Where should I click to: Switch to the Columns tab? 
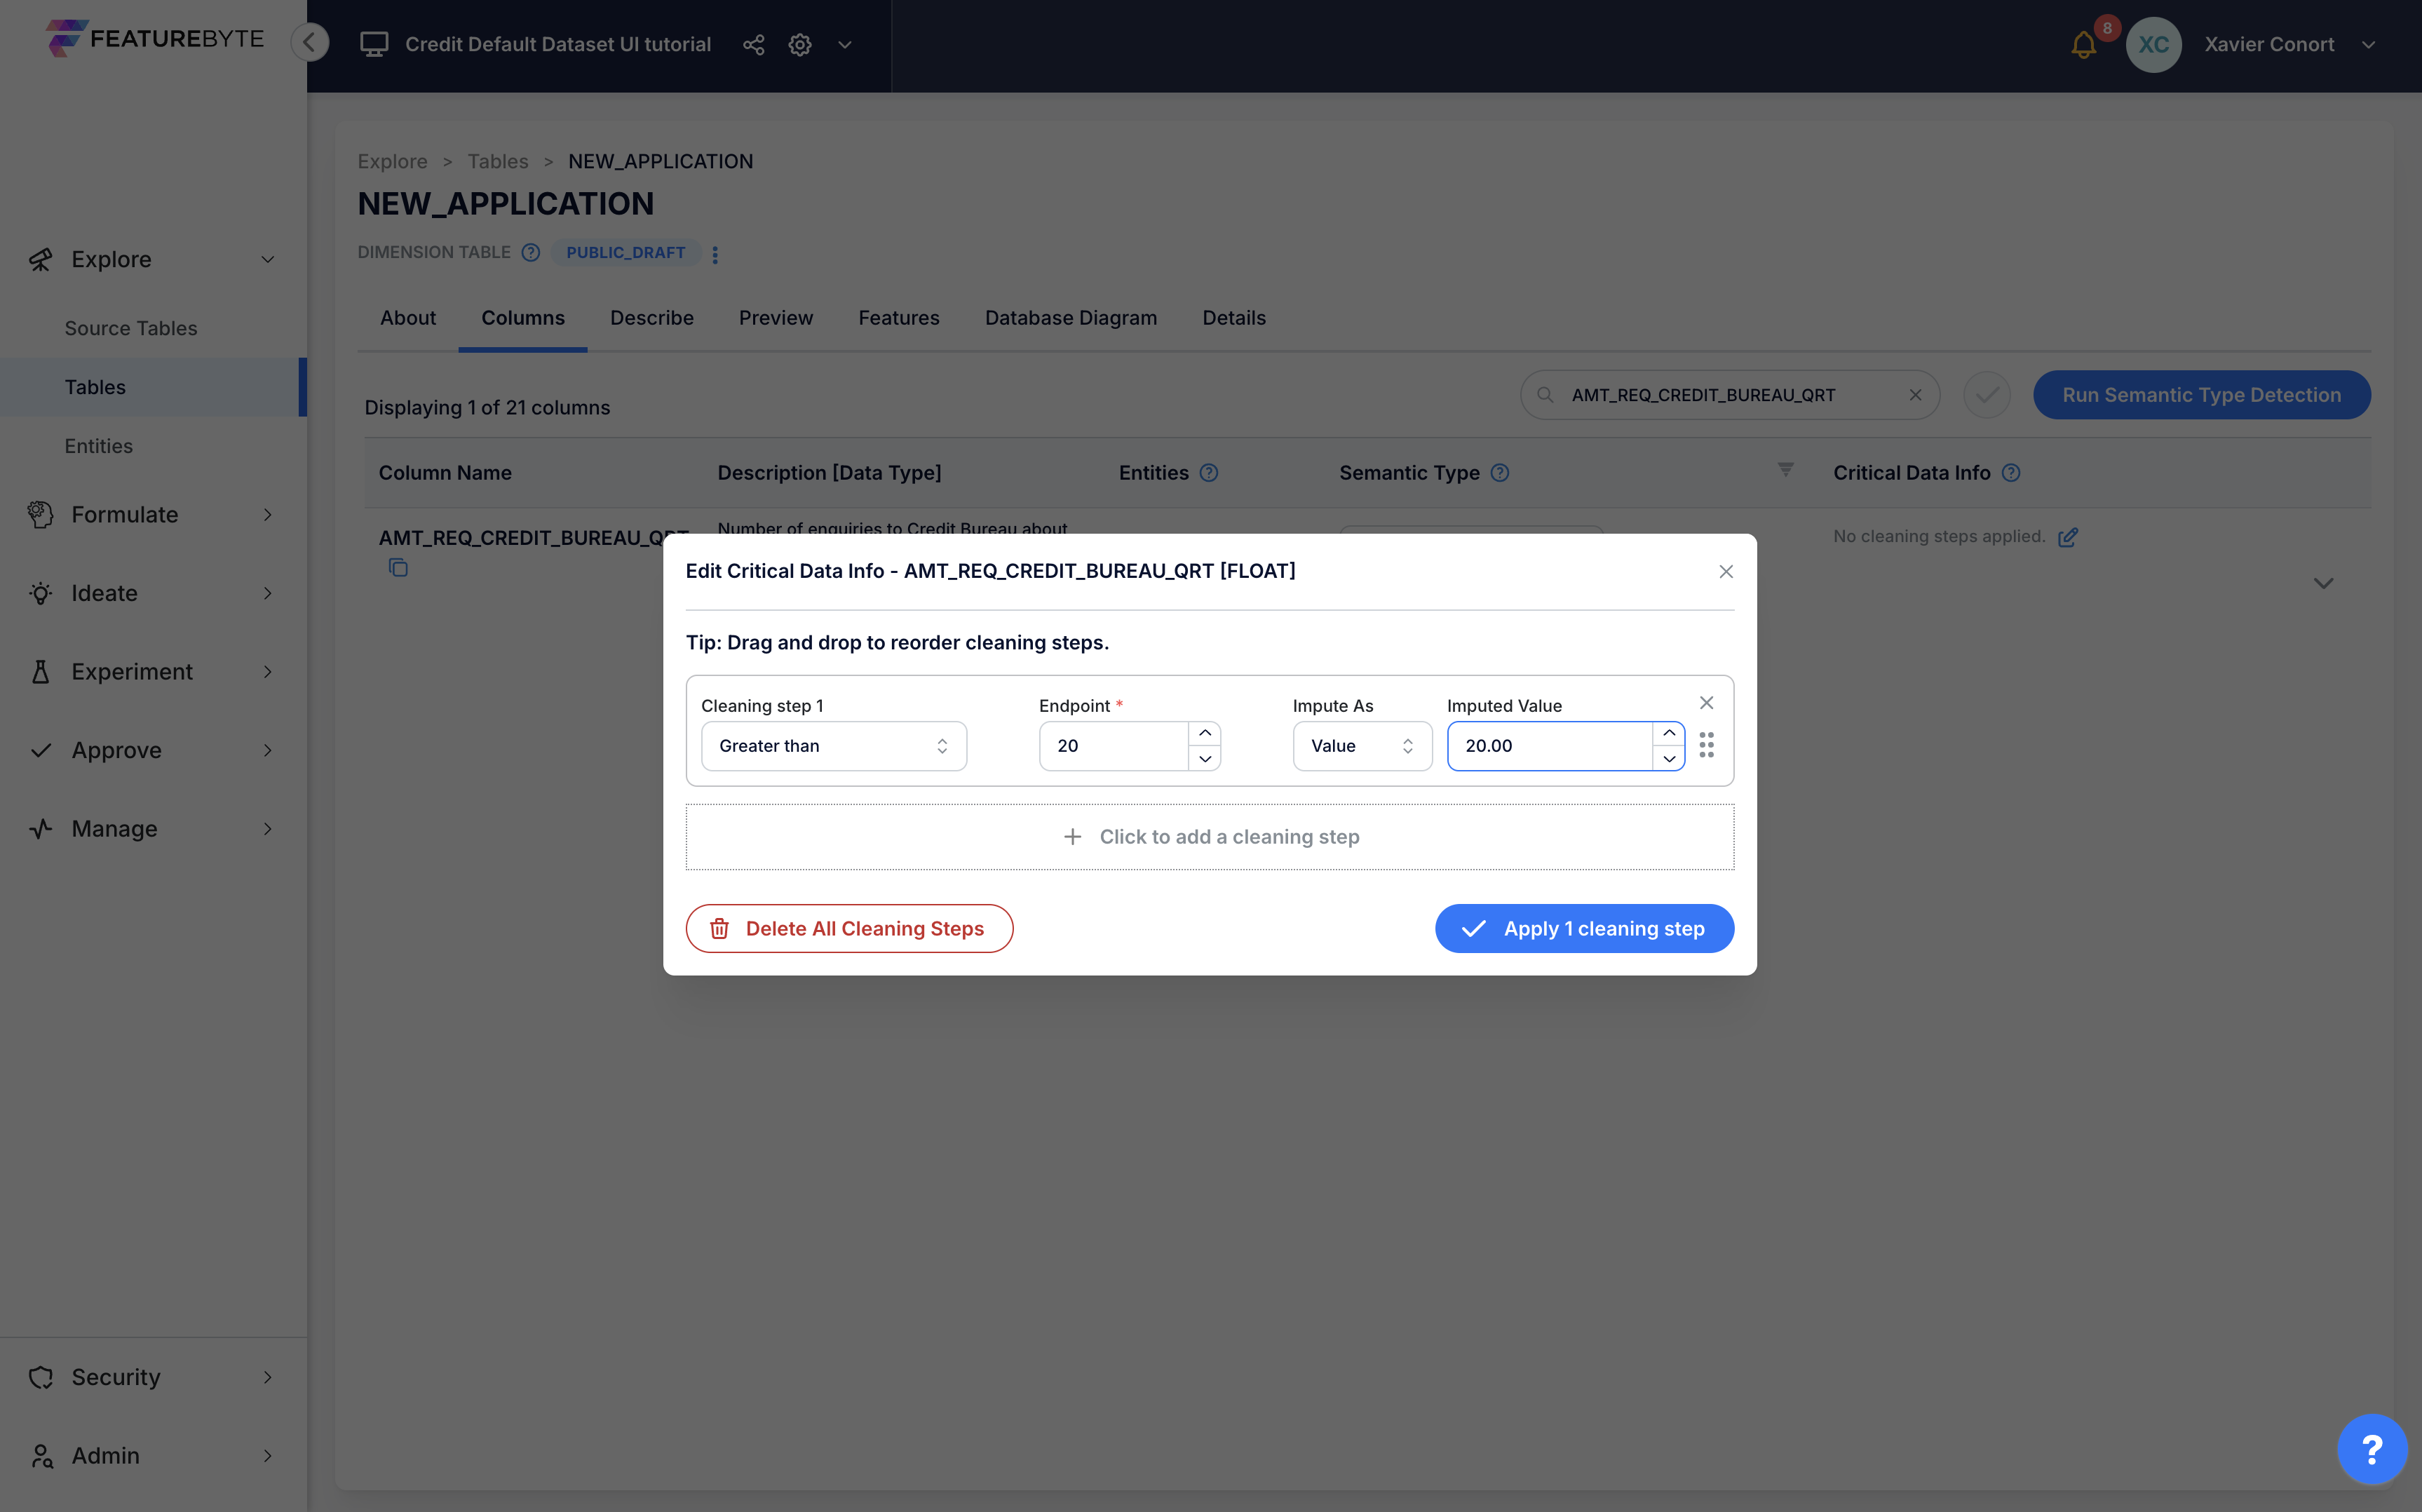click(x=523, y=317)
